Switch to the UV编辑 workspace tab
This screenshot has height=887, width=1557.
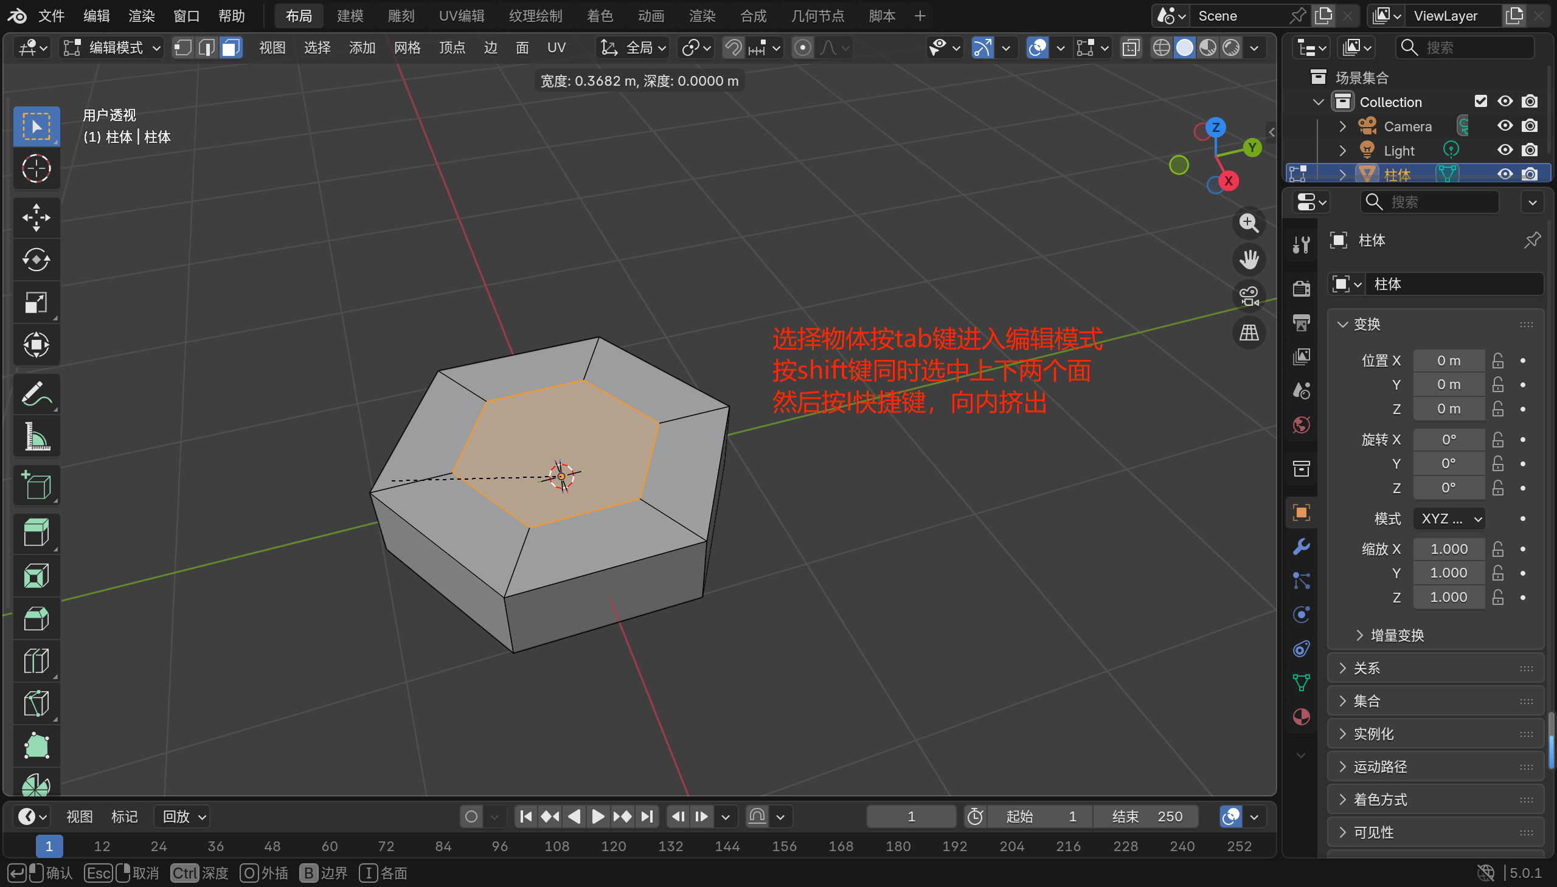coord(461,16)
